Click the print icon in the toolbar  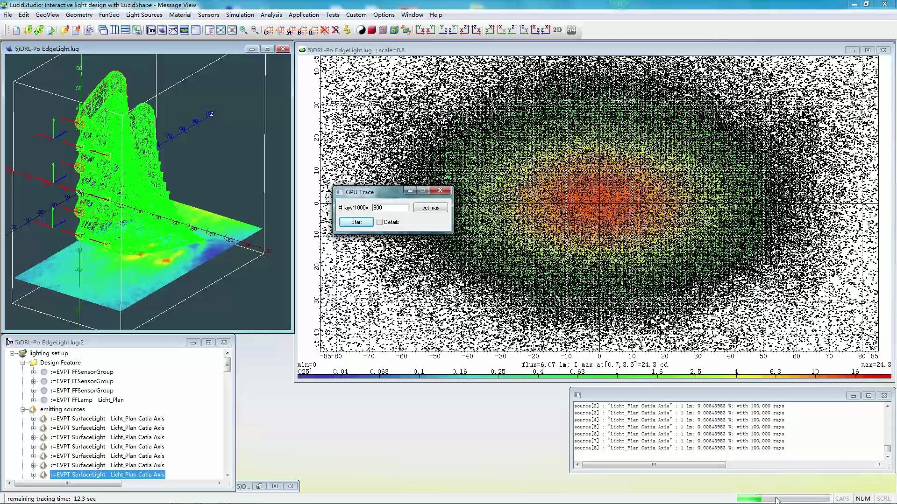[x=89, y=30]
